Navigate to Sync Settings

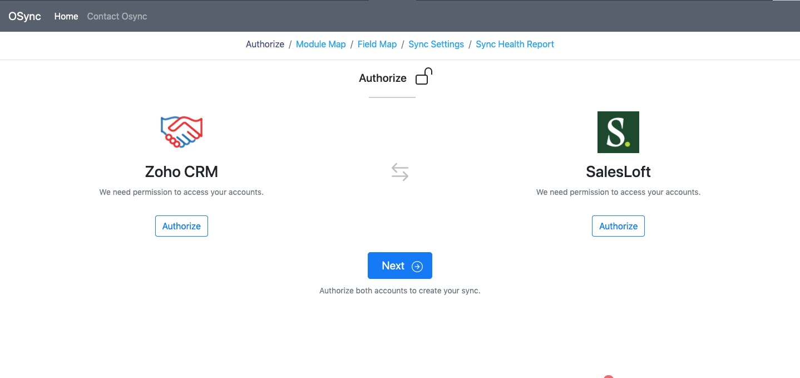point(436,44)
